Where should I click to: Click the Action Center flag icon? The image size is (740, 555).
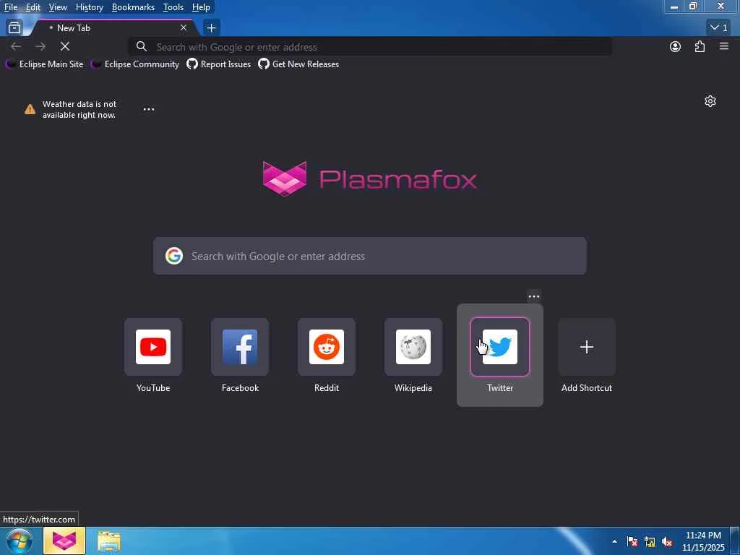632,542
